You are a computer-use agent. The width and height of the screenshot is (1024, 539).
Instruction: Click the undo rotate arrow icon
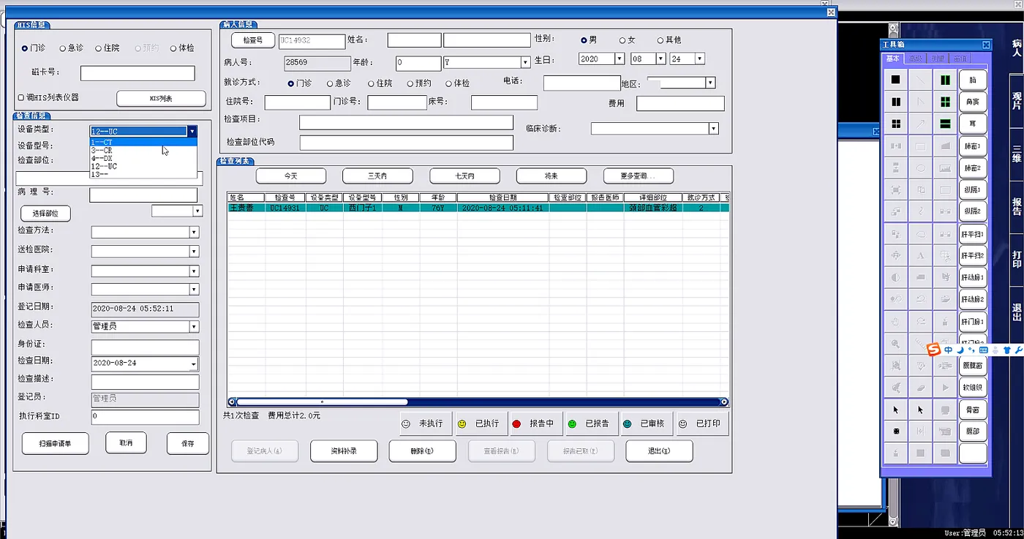coord(921,299)
